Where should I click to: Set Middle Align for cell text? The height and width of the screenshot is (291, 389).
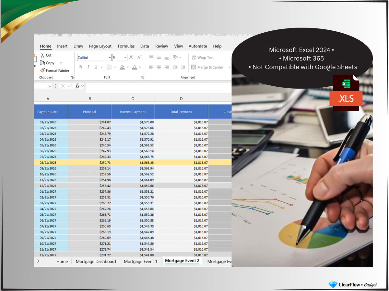coord(159,57)
